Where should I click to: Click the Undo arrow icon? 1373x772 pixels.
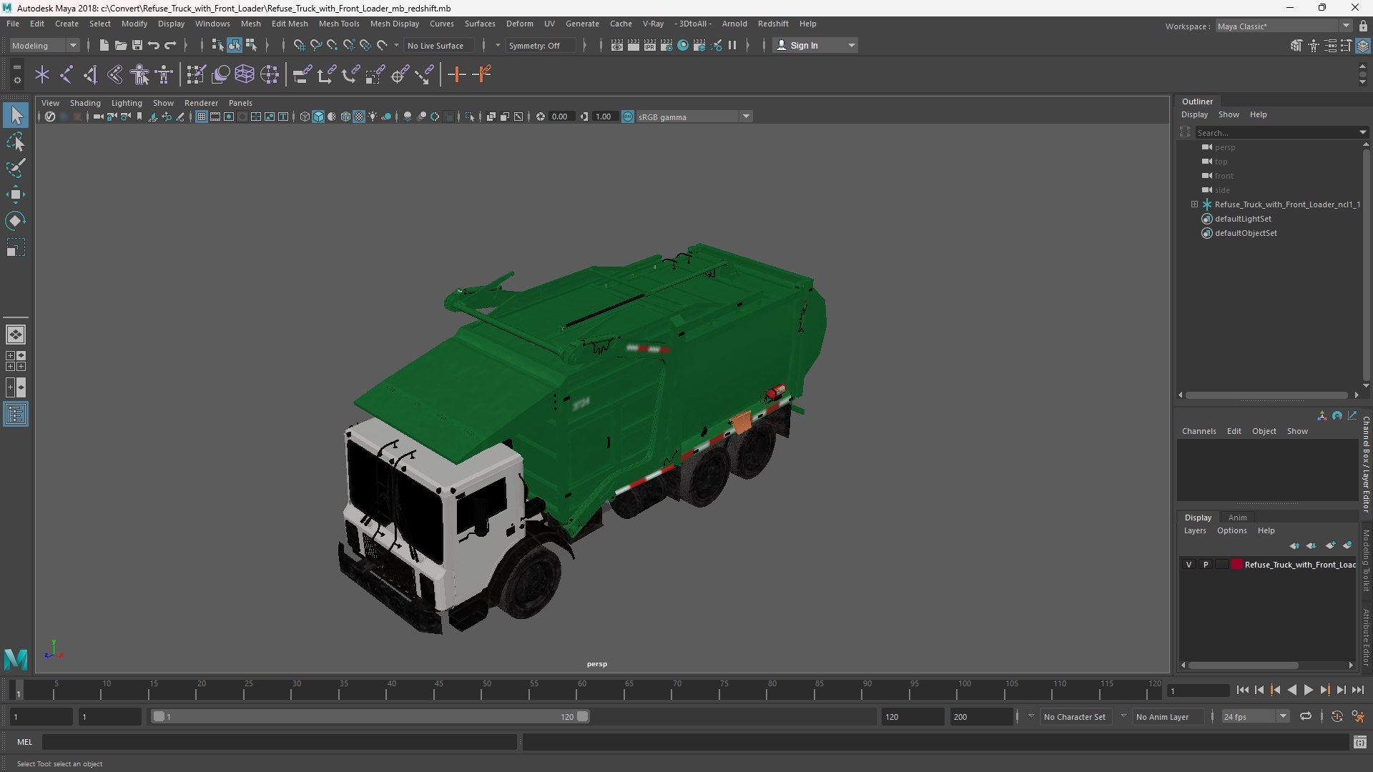[154, 45]
